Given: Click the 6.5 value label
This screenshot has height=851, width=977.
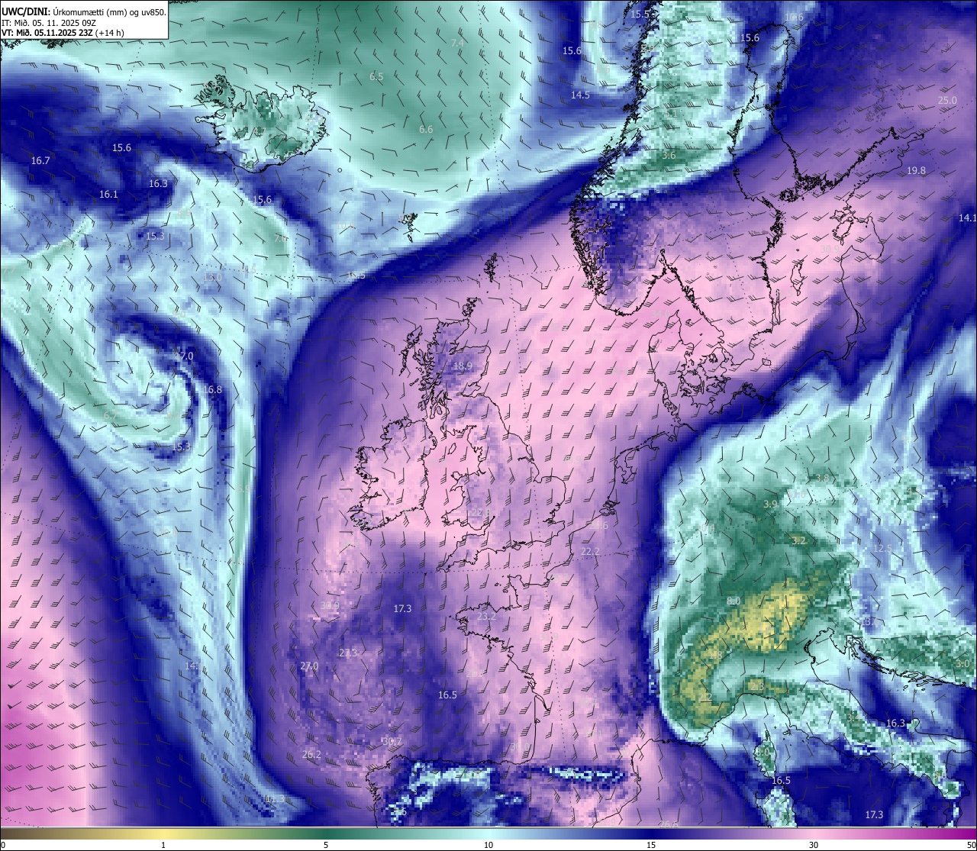Looking at the screenshot, I should coord(376,76).
